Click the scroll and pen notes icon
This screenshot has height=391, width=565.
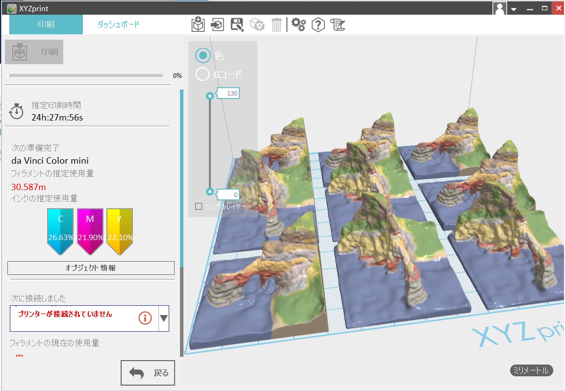point(337,24)
